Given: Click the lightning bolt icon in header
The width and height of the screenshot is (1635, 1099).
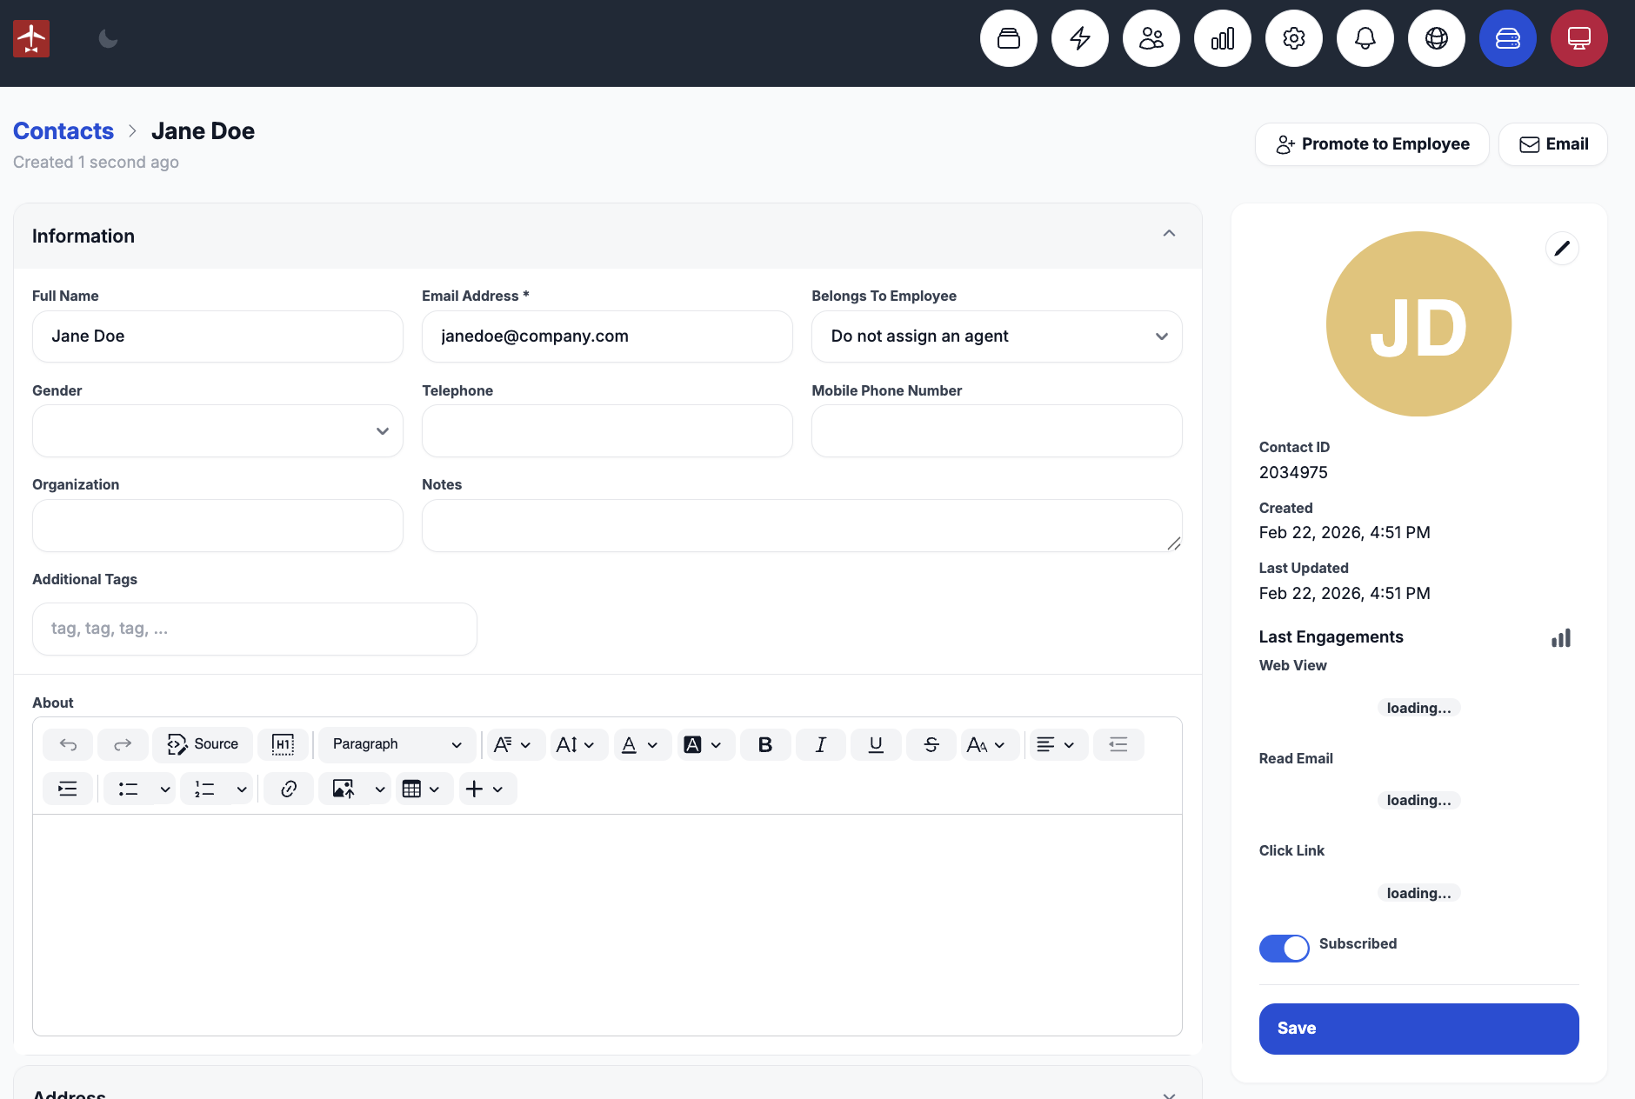Looking at the screenshot, I should pyautogui.click(x=1079, y=38).
